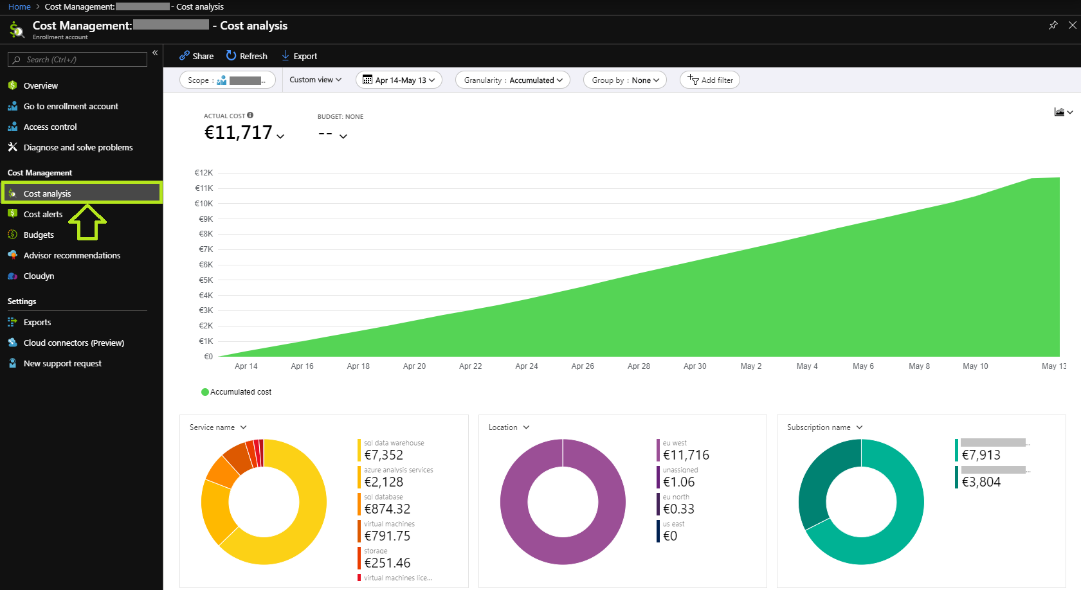The image size is (1081, 590).
Task: Click the Export download icon
Action: click(x=286, y=56)
